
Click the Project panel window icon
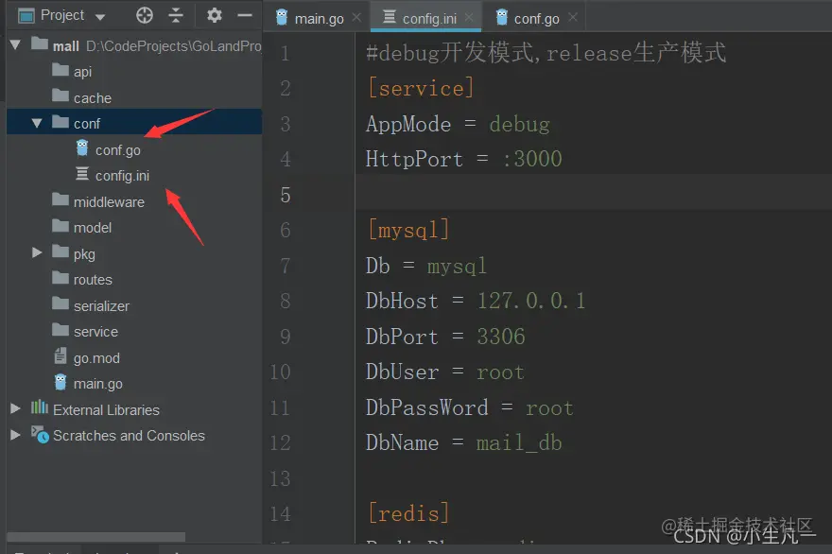coord(26,16)
